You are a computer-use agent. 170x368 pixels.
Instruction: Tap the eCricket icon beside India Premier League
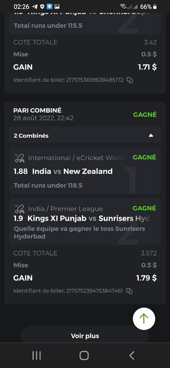point(20,209)
